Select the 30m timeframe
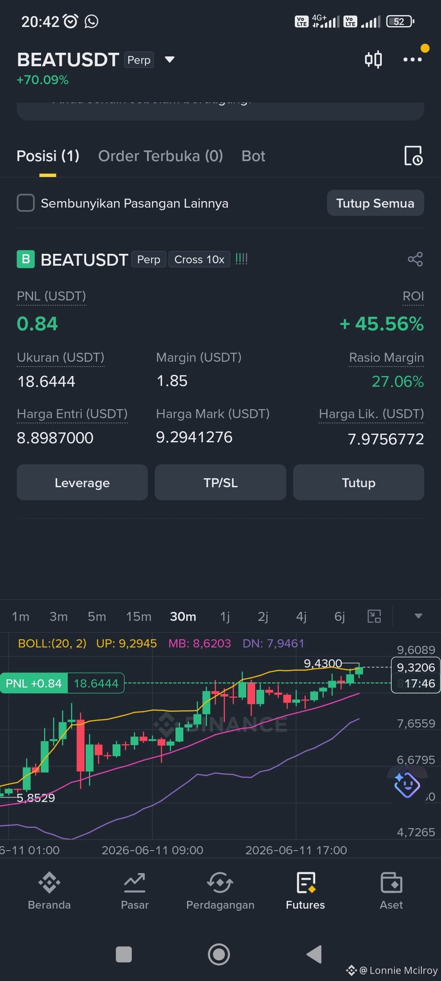 coord(183,616)
